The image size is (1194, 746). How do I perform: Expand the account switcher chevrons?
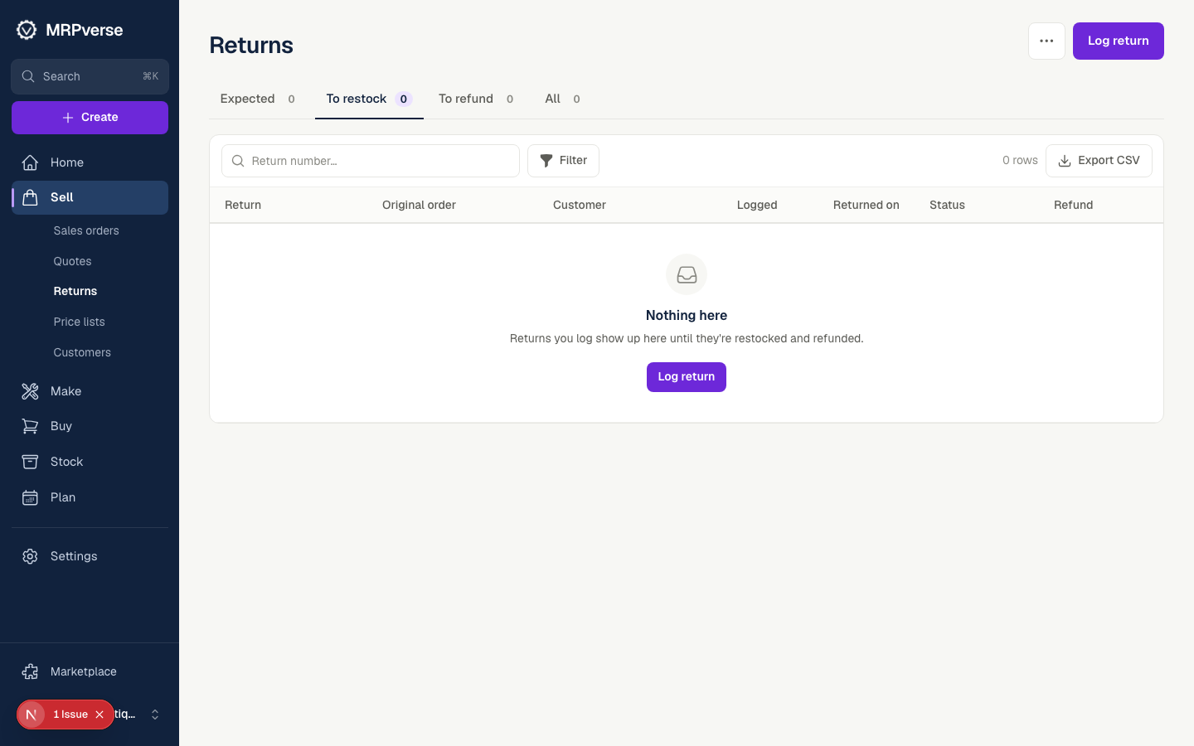pyautogui.click(x=155, y=715)
